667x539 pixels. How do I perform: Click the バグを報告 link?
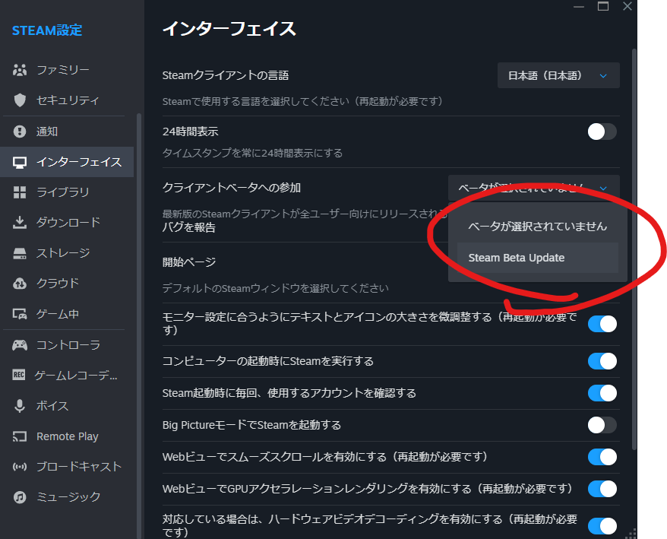click(189, 227)
